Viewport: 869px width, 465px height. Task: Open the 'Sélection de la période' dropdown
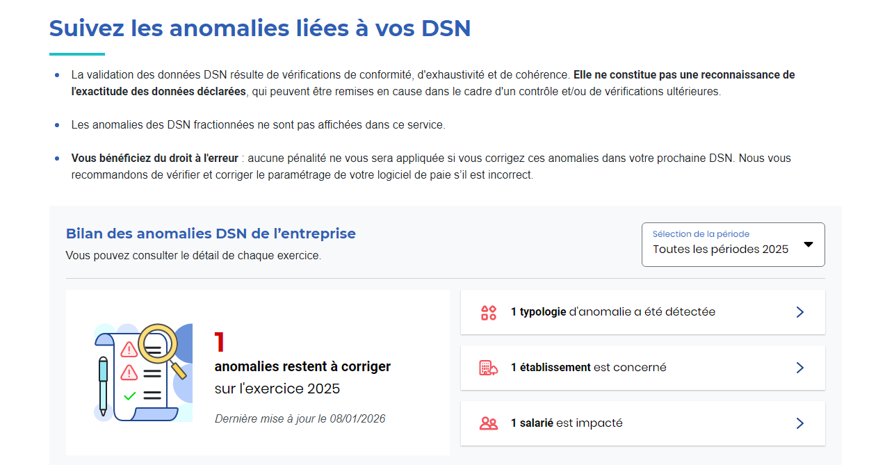733,244
